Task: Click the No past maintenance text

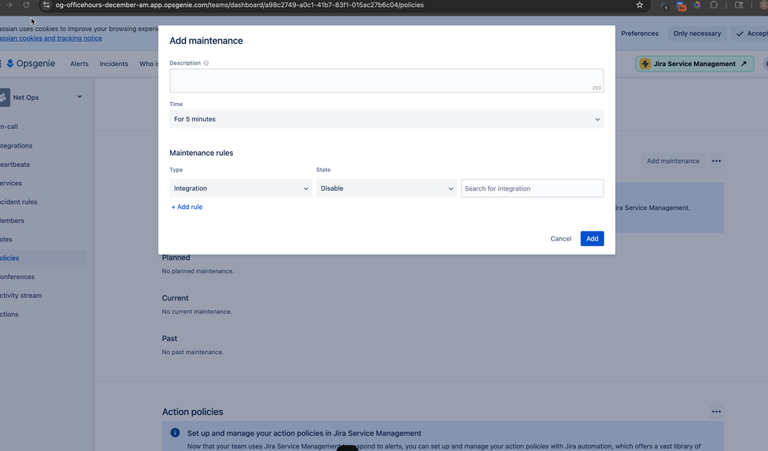Action: pos(192,352)
